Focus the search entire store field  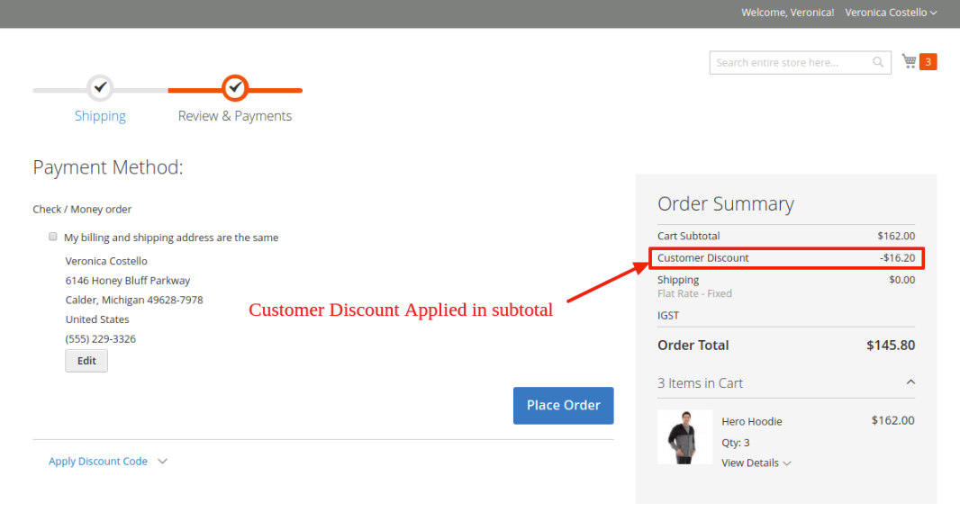click(790, 62)
